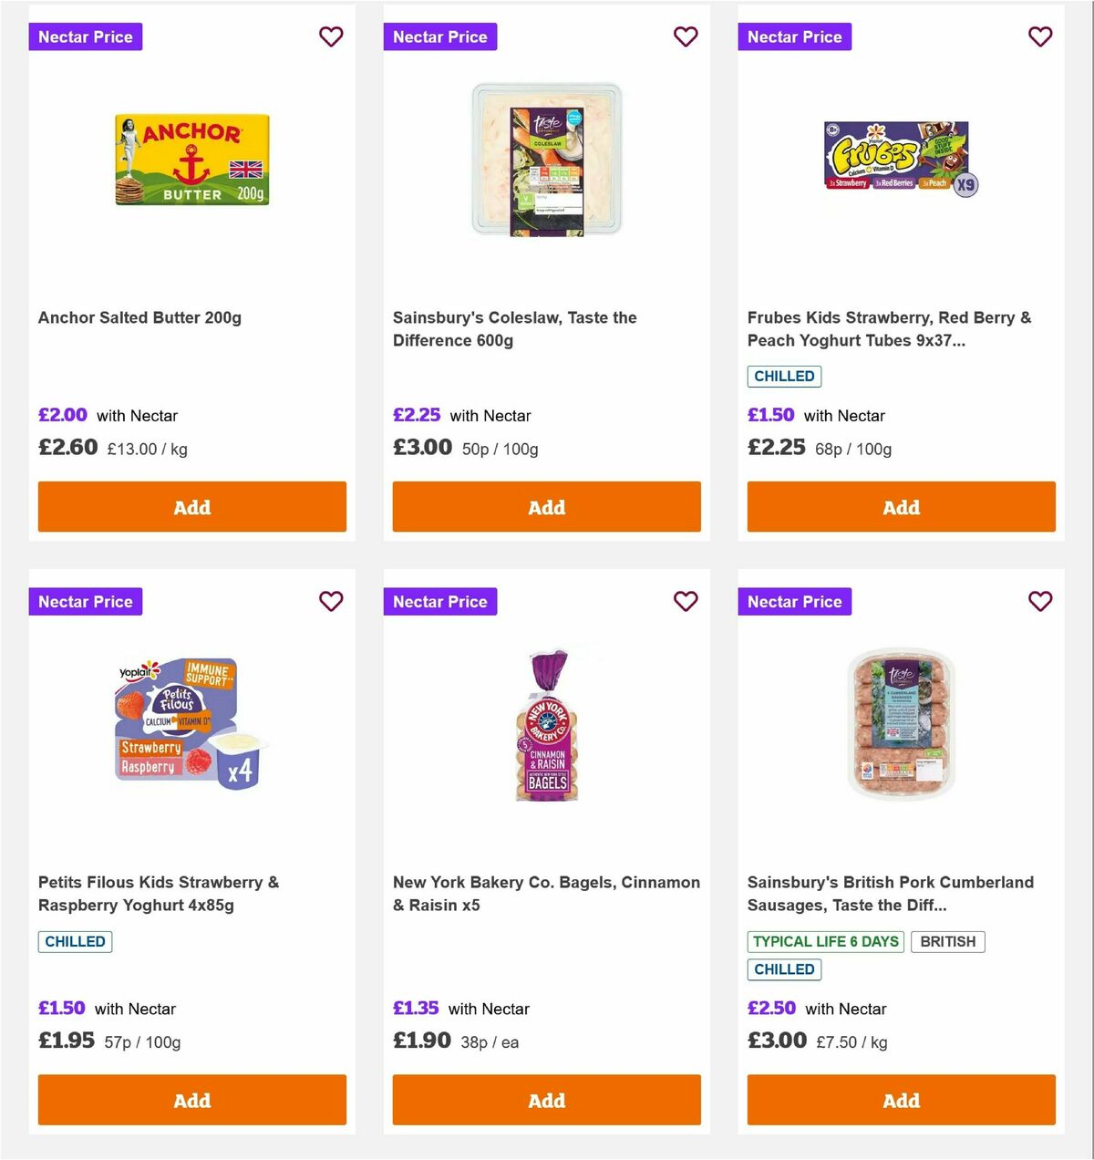Open the TYPICAL LIFE 6 DAYS tag
The image size is (1094, 1160).
coord(824,941)
